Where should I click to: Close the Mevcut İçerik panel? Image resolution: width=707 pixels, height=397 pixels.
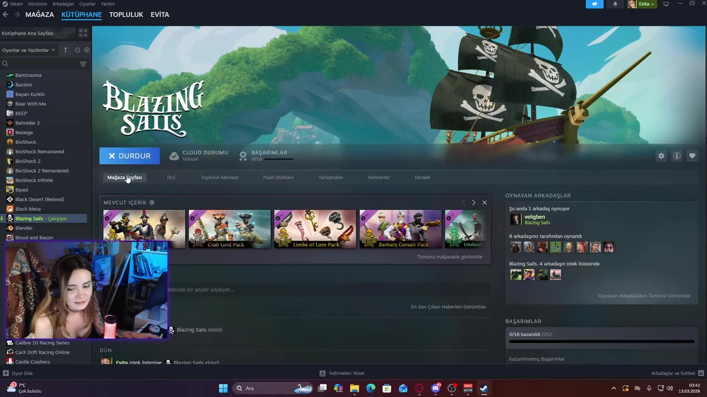tap(484, 202)
